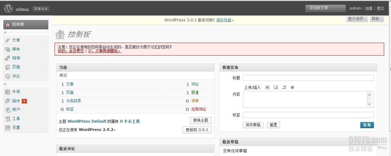Click into the 标题 title field

308,78
